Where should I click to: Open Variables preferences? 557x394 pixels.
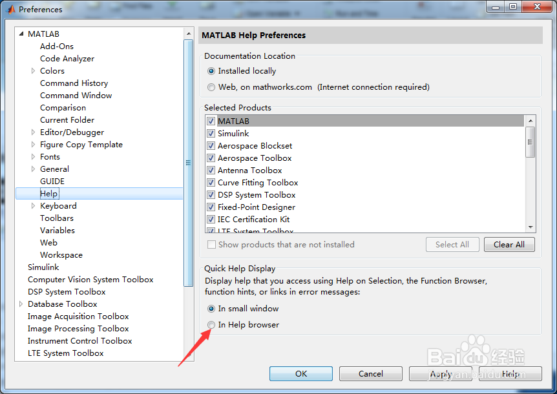pos(58,231)
